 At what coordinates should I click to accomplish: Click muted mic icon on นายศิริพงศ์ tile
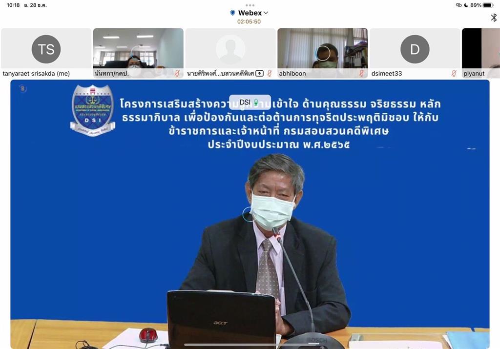pyautogui.click(x=270, y=73)
